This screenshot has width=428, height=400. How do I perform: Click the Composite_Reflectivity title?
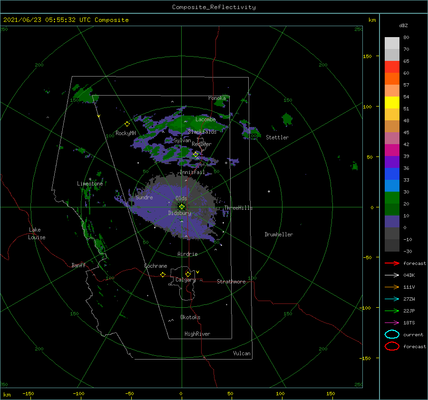pyautogui.click(x=214, y=7)
